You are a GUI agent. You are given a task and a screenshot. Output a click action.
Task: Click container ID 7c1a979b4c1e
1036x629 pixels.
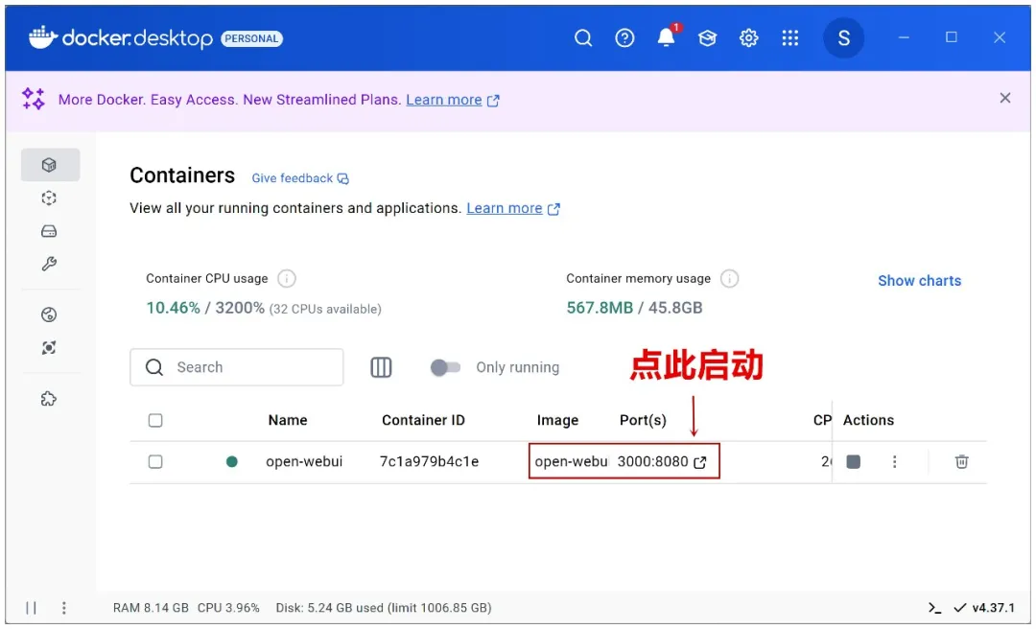(x=429, y=462)
